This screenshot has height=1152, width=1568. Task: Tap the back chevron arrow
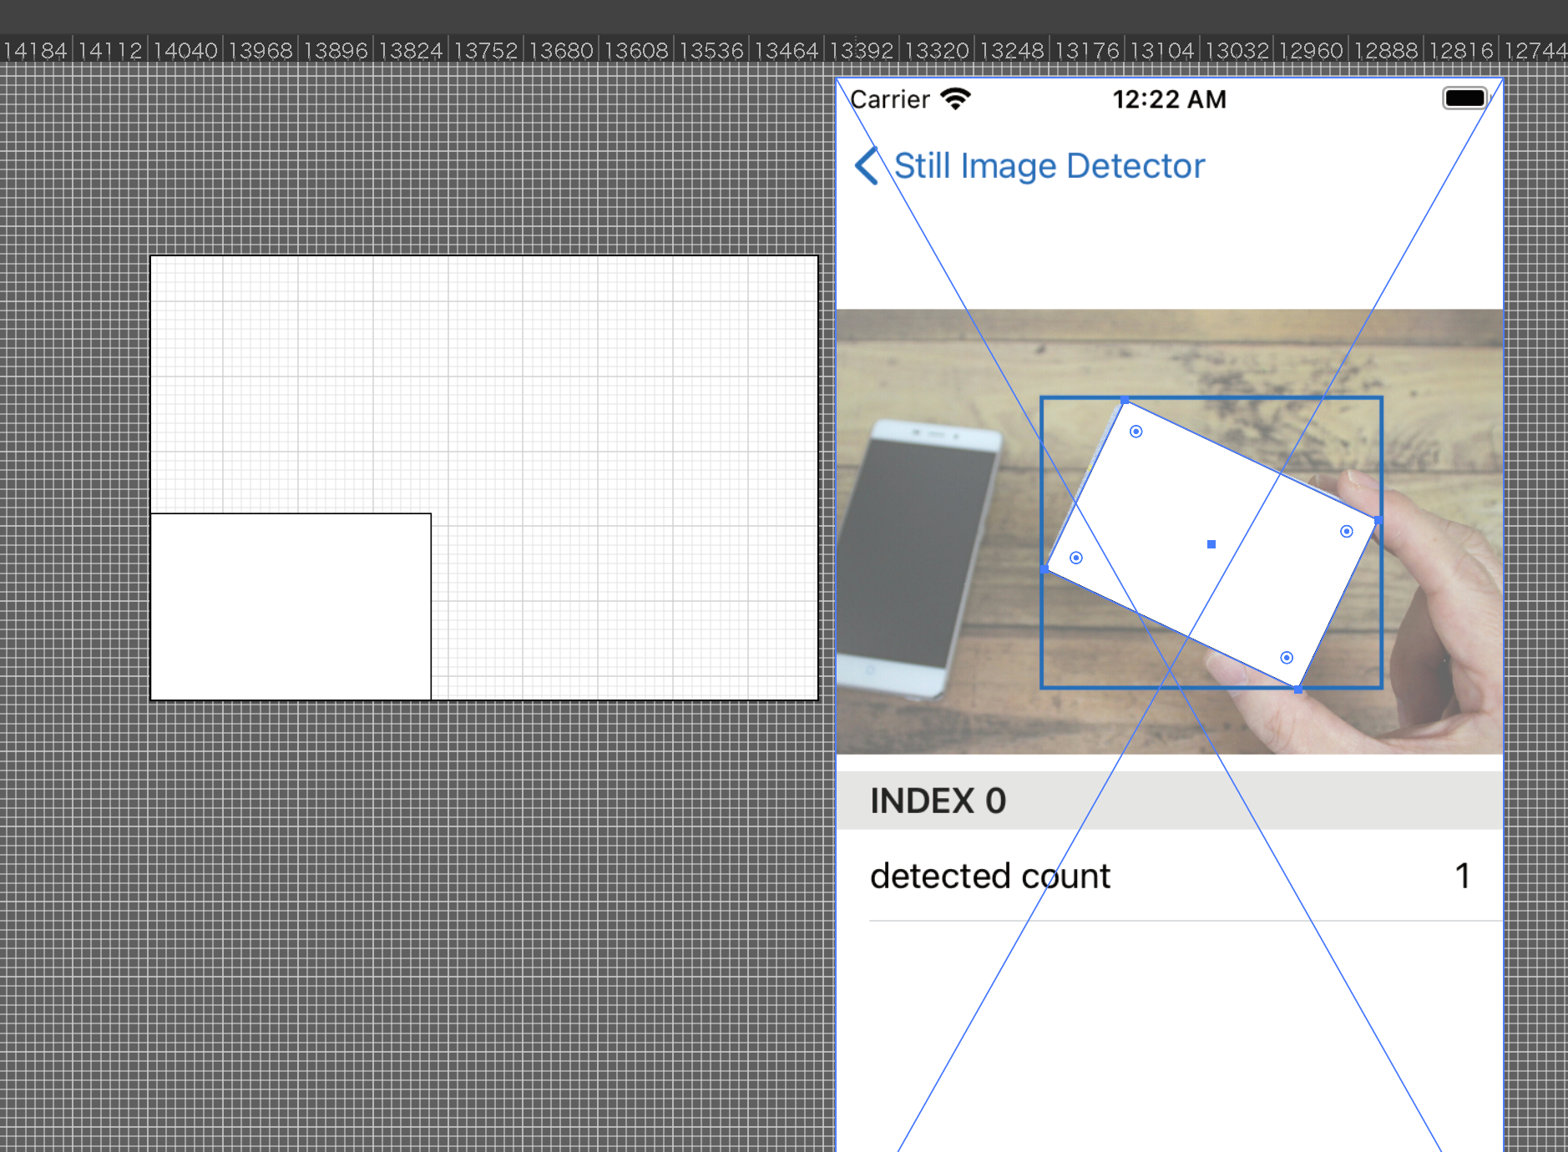tap(867, 165)
